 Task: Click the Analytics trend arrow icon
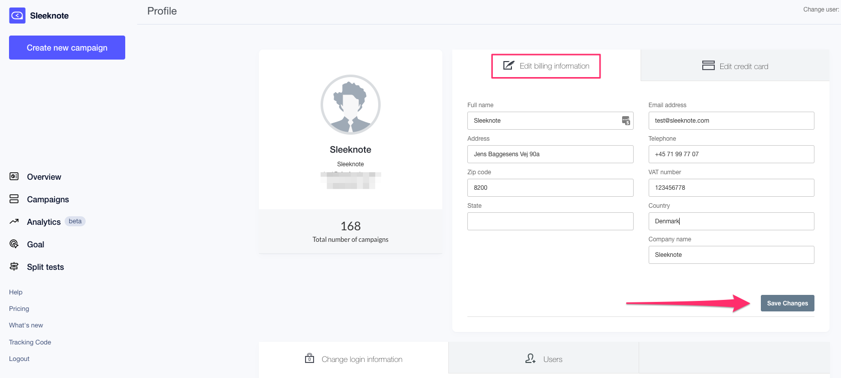point(14,221)
